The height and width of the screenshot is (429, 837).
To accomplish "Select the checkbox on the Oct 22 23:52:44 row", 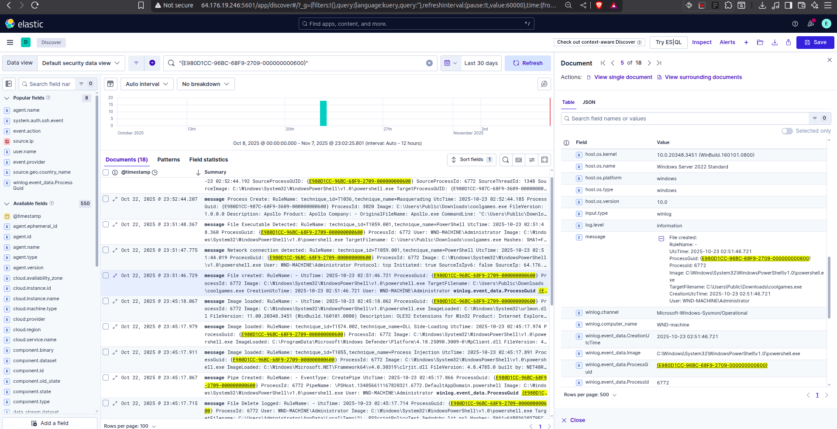I will point(106,199).
